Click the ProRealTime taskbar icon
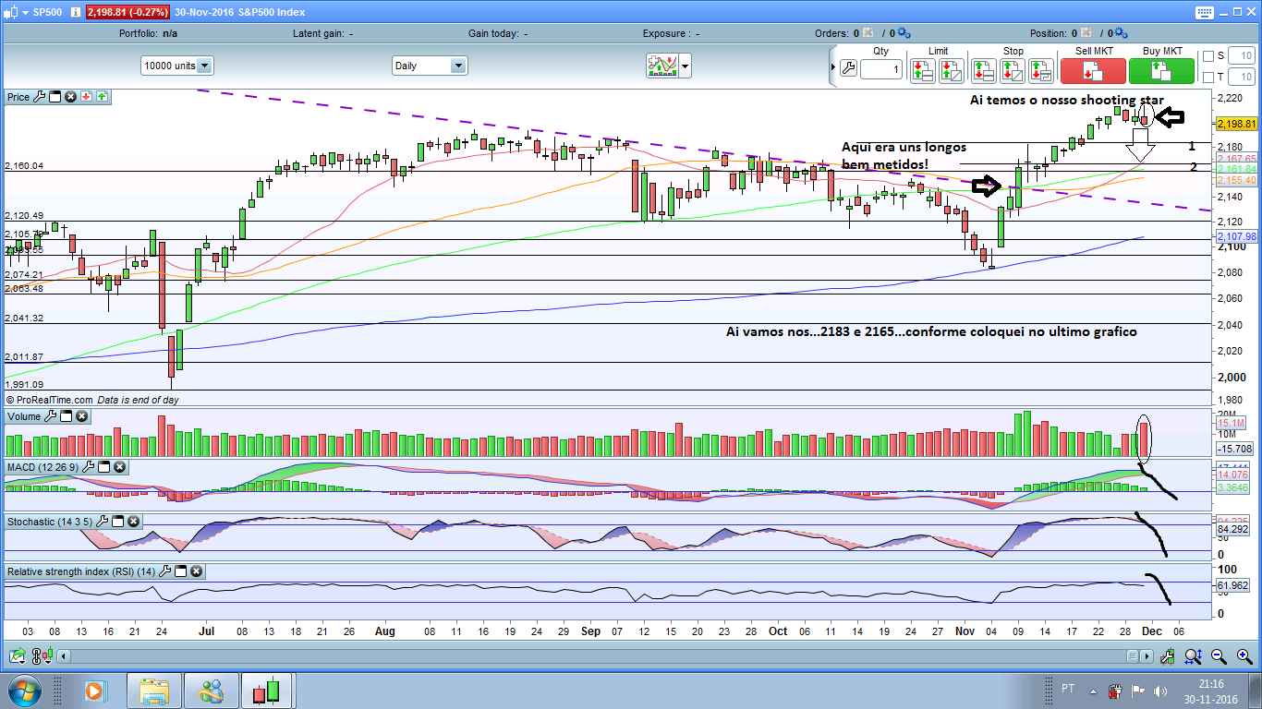Screen dimensions: 1262x709 click(x=267, y=691)
